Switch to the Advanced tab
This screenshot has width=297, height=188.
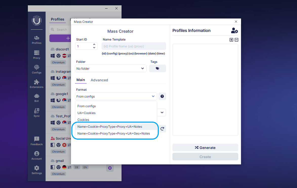click(x=99, y=80)
